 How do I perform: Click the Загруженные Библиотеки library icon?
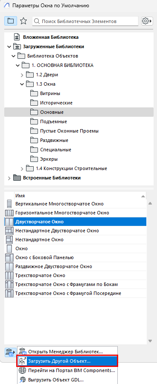[x=17, y=46]
